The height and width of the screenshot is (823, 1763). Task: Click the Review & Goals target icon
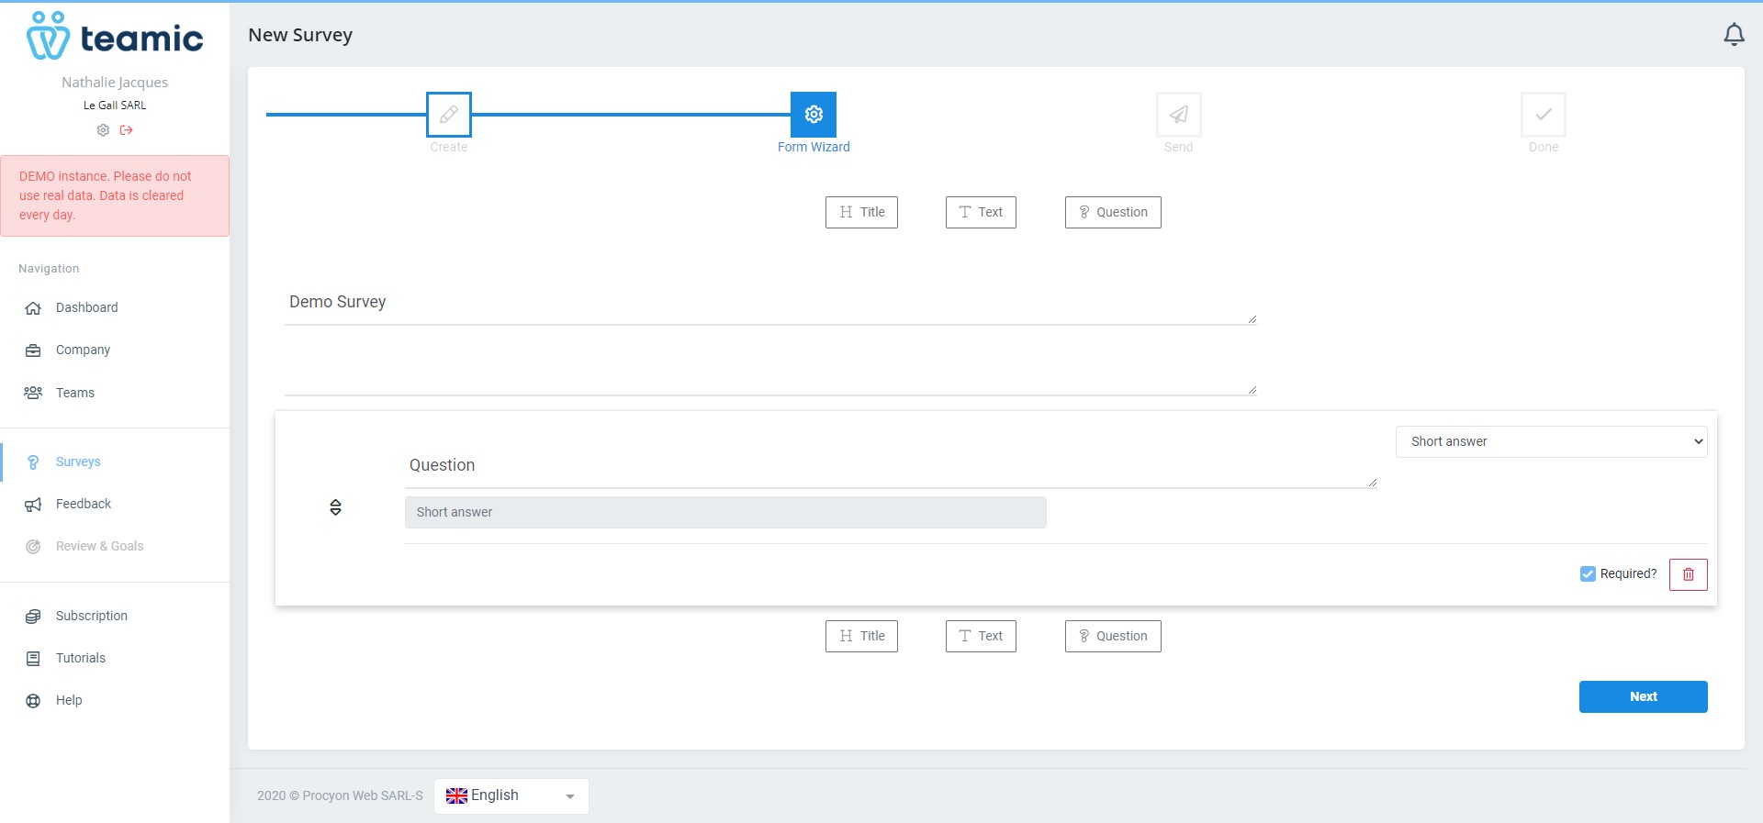tap(33, 547)
